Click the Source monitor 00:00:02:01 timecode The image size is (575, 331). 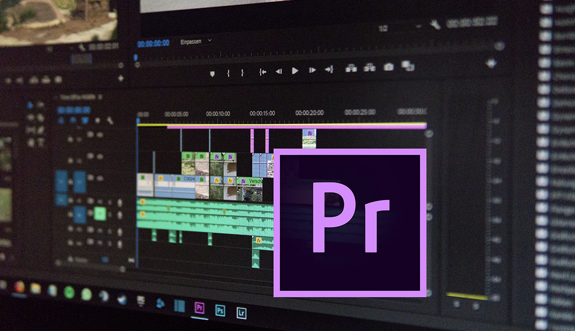point(104,47)
